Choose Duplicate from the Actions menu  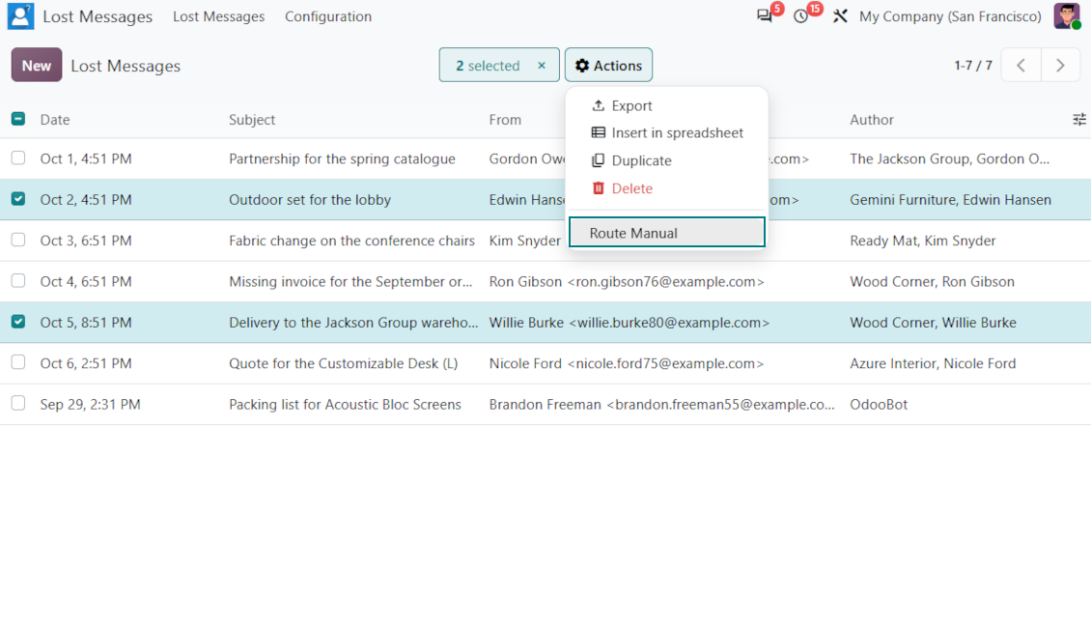[x=667, y=160]
